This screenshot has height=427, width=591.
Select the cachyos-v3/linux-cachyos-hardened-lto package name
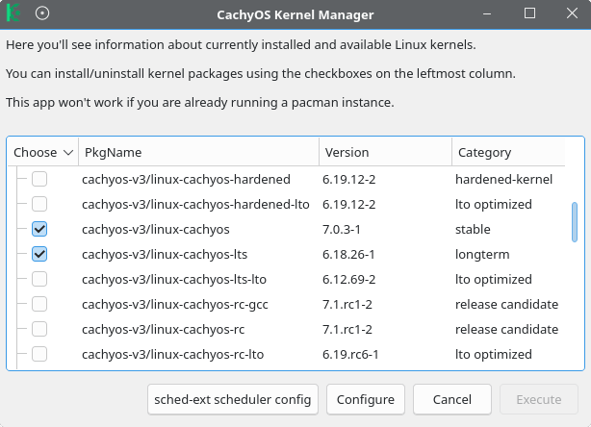(195, 205)
